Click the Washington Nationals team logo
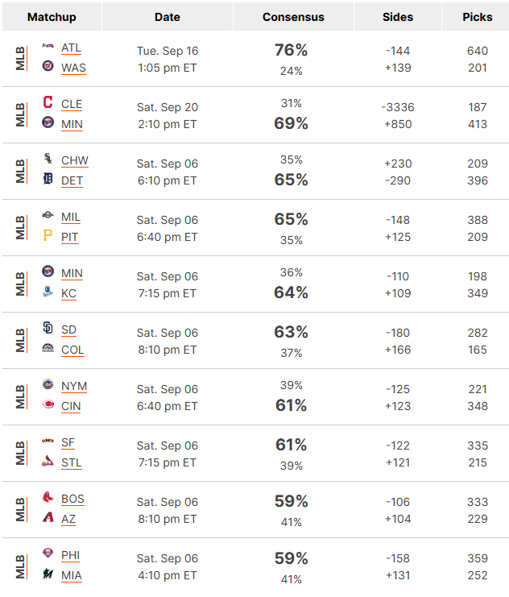The height and width of the screenshot is (597, 509). 48,66
